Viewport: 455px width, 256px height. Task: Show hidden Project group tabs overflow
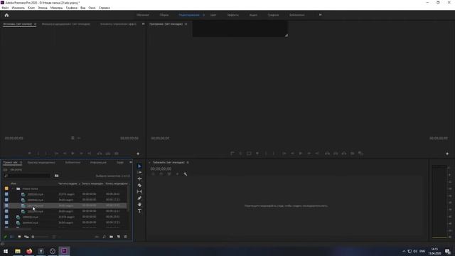131,163
